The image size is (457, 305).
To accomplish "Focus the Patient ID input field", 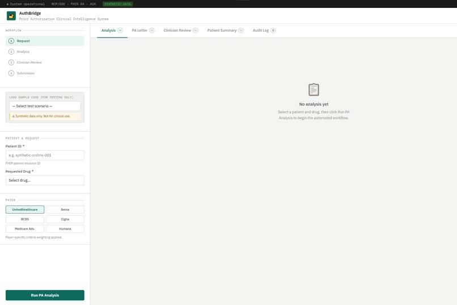I will coord(45,155).
